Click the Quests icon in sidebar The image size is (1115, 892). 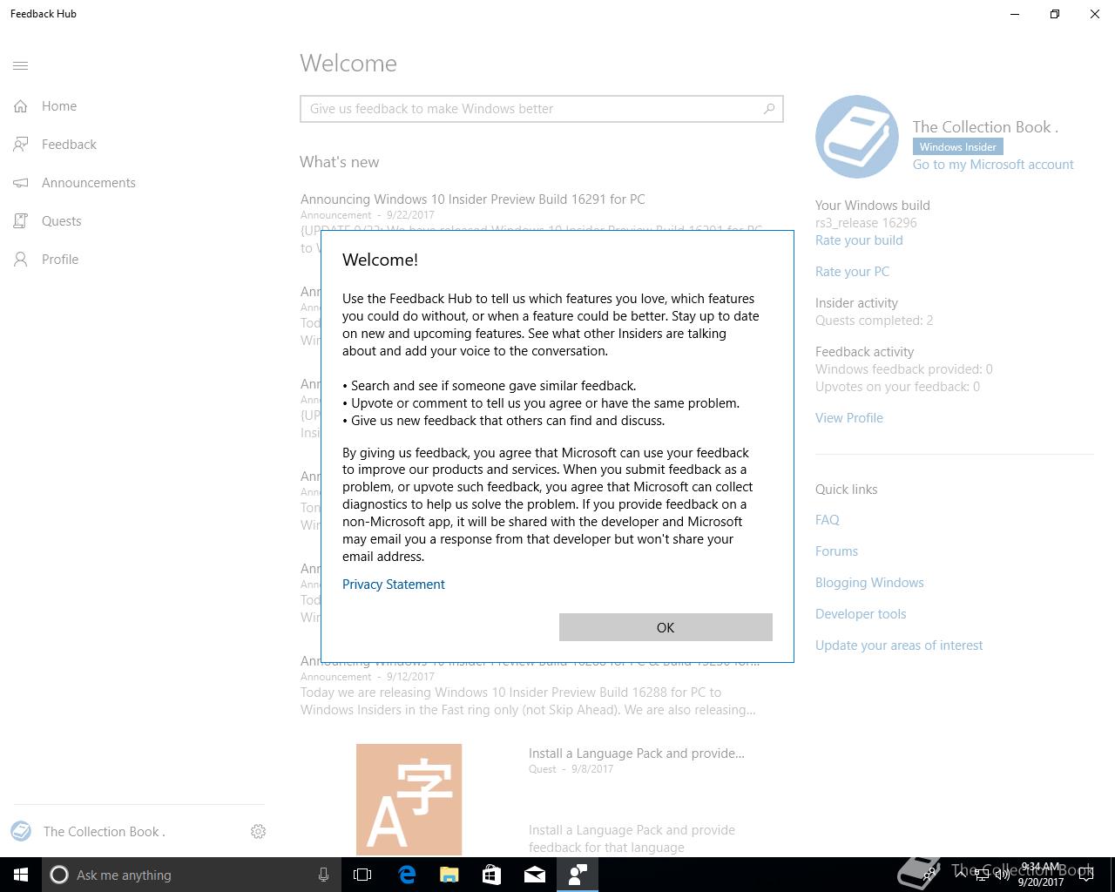point(21,221)
